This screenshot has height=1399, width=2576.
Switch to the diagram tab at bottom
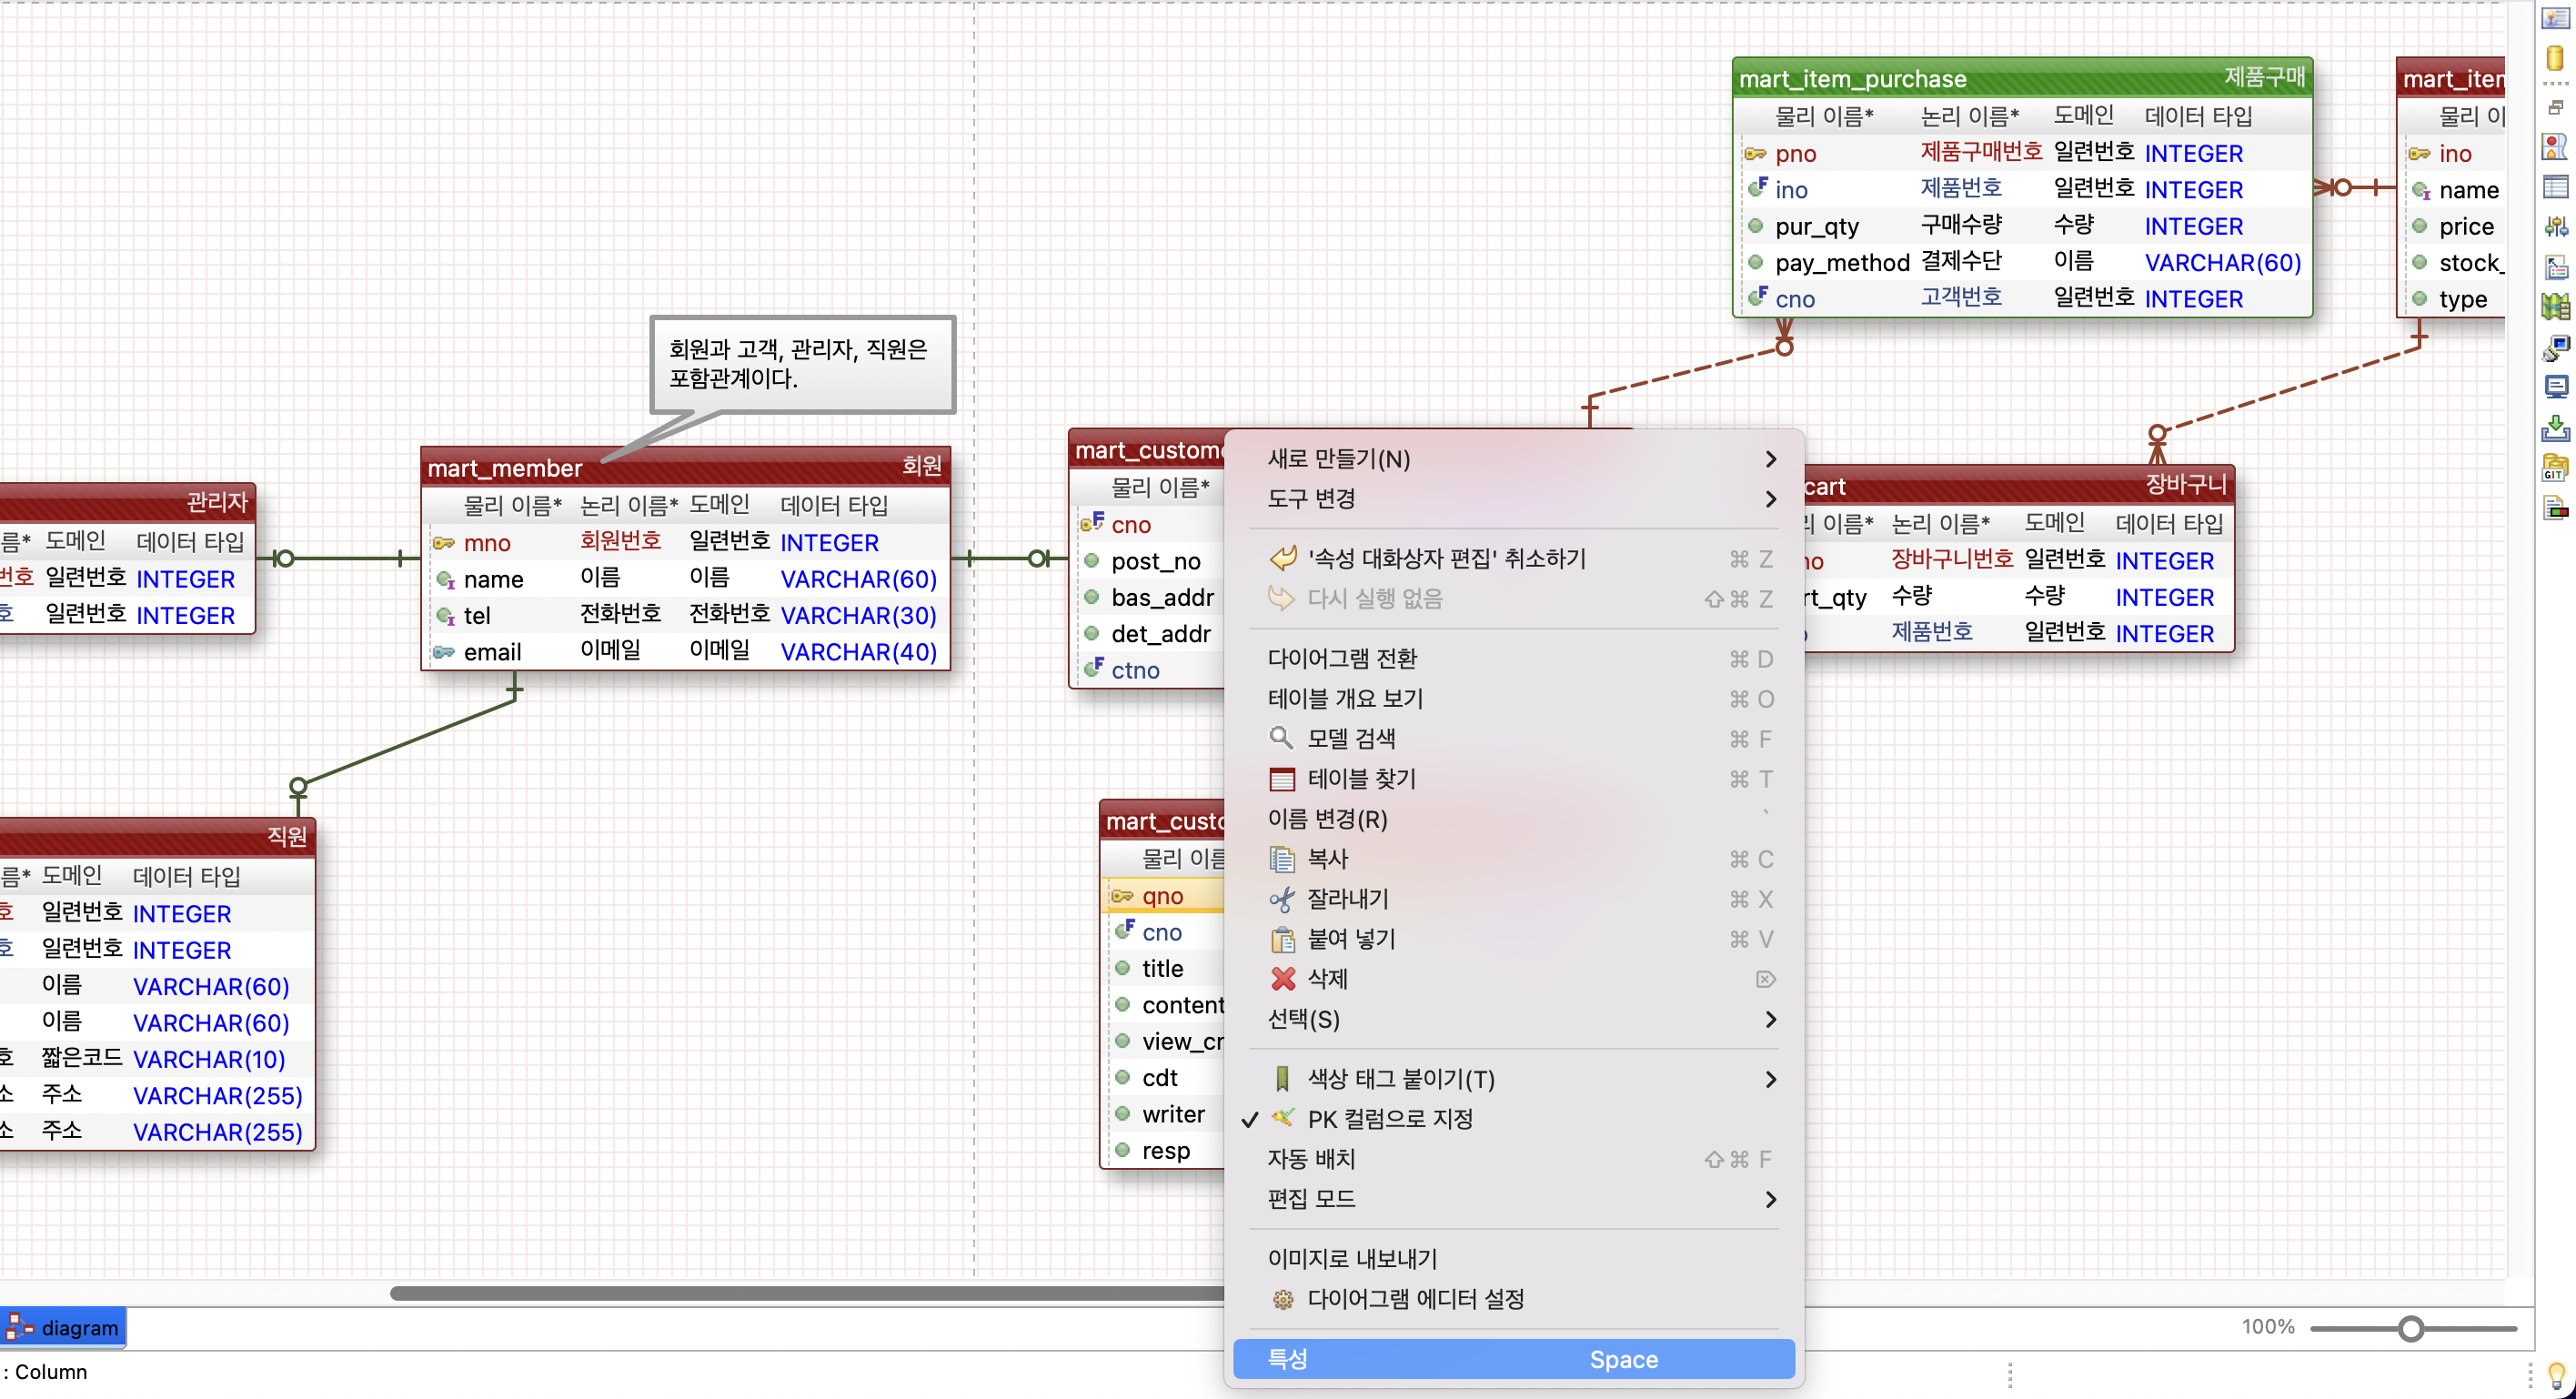coord(63,1328)
